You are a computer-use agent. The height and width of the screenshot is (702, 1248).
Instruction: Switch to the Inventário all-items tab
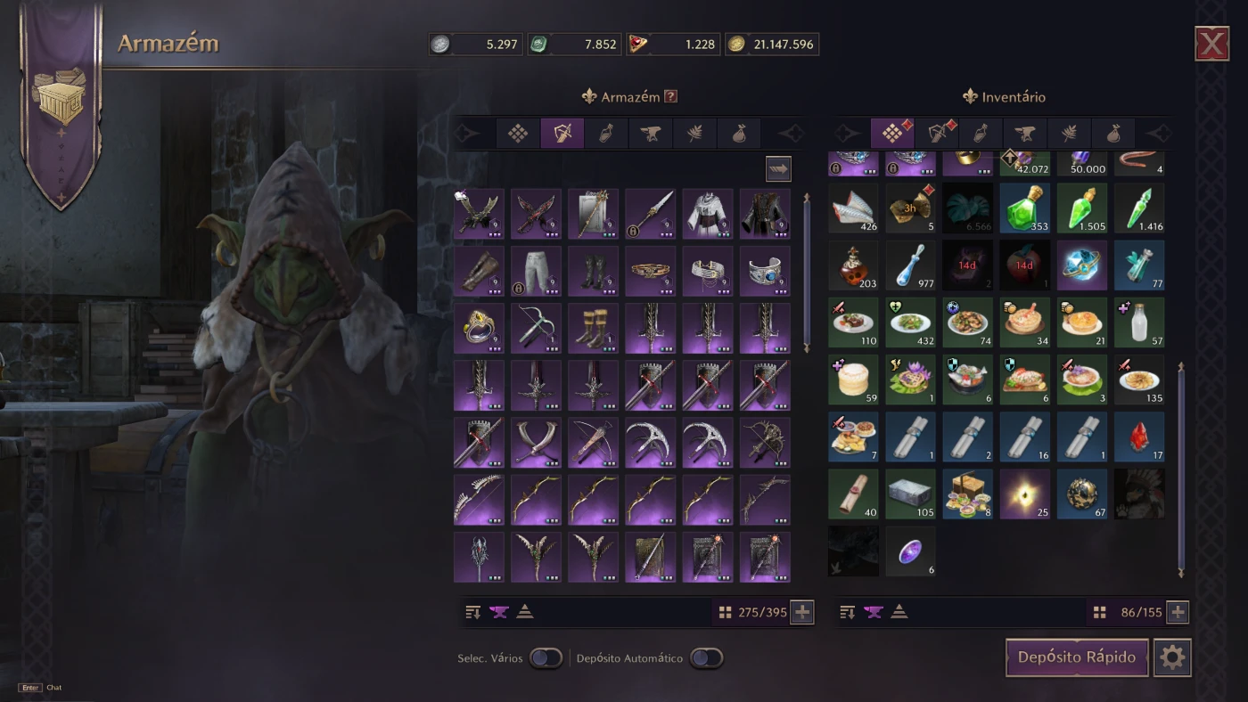891,134
